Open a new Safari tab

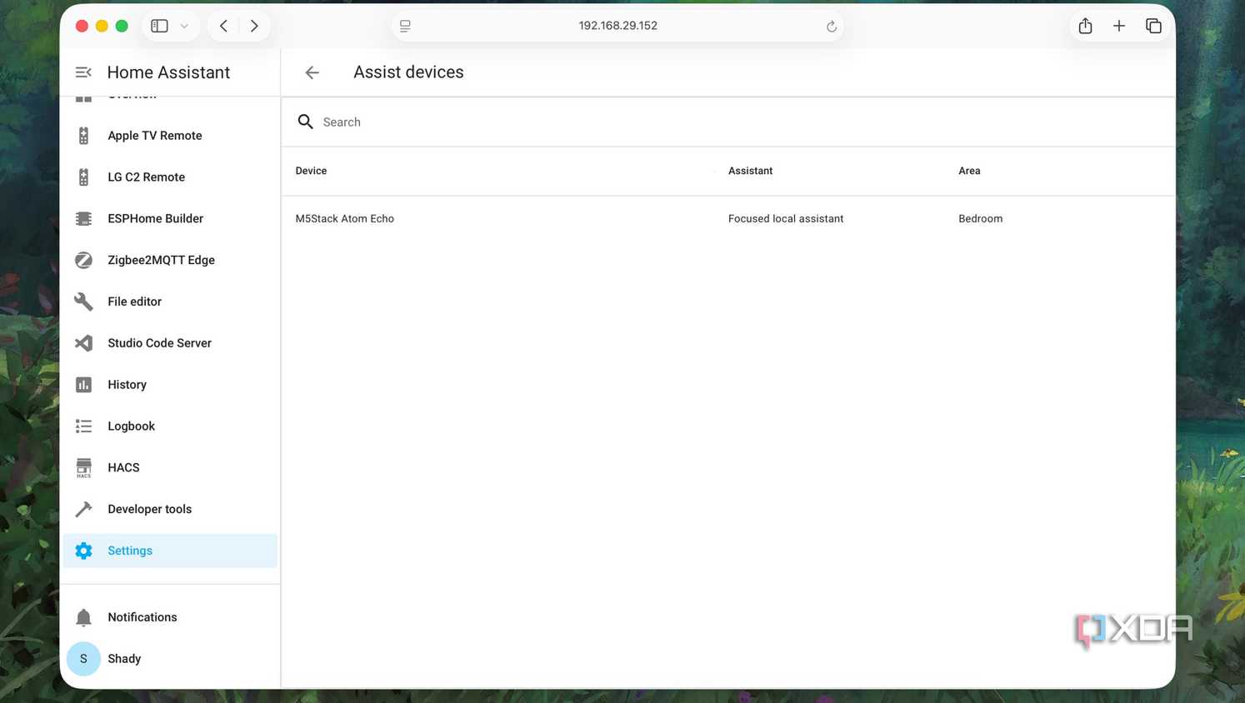pos(1119,26)
